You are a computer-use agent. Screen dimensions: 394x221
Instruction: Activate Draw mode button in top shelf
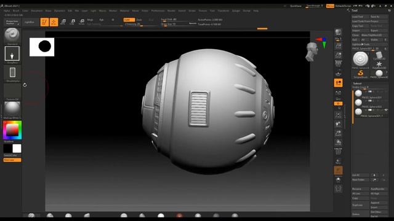pos(54,22)
